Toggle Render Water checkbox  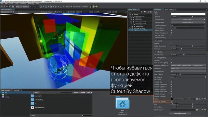(171, 31)
